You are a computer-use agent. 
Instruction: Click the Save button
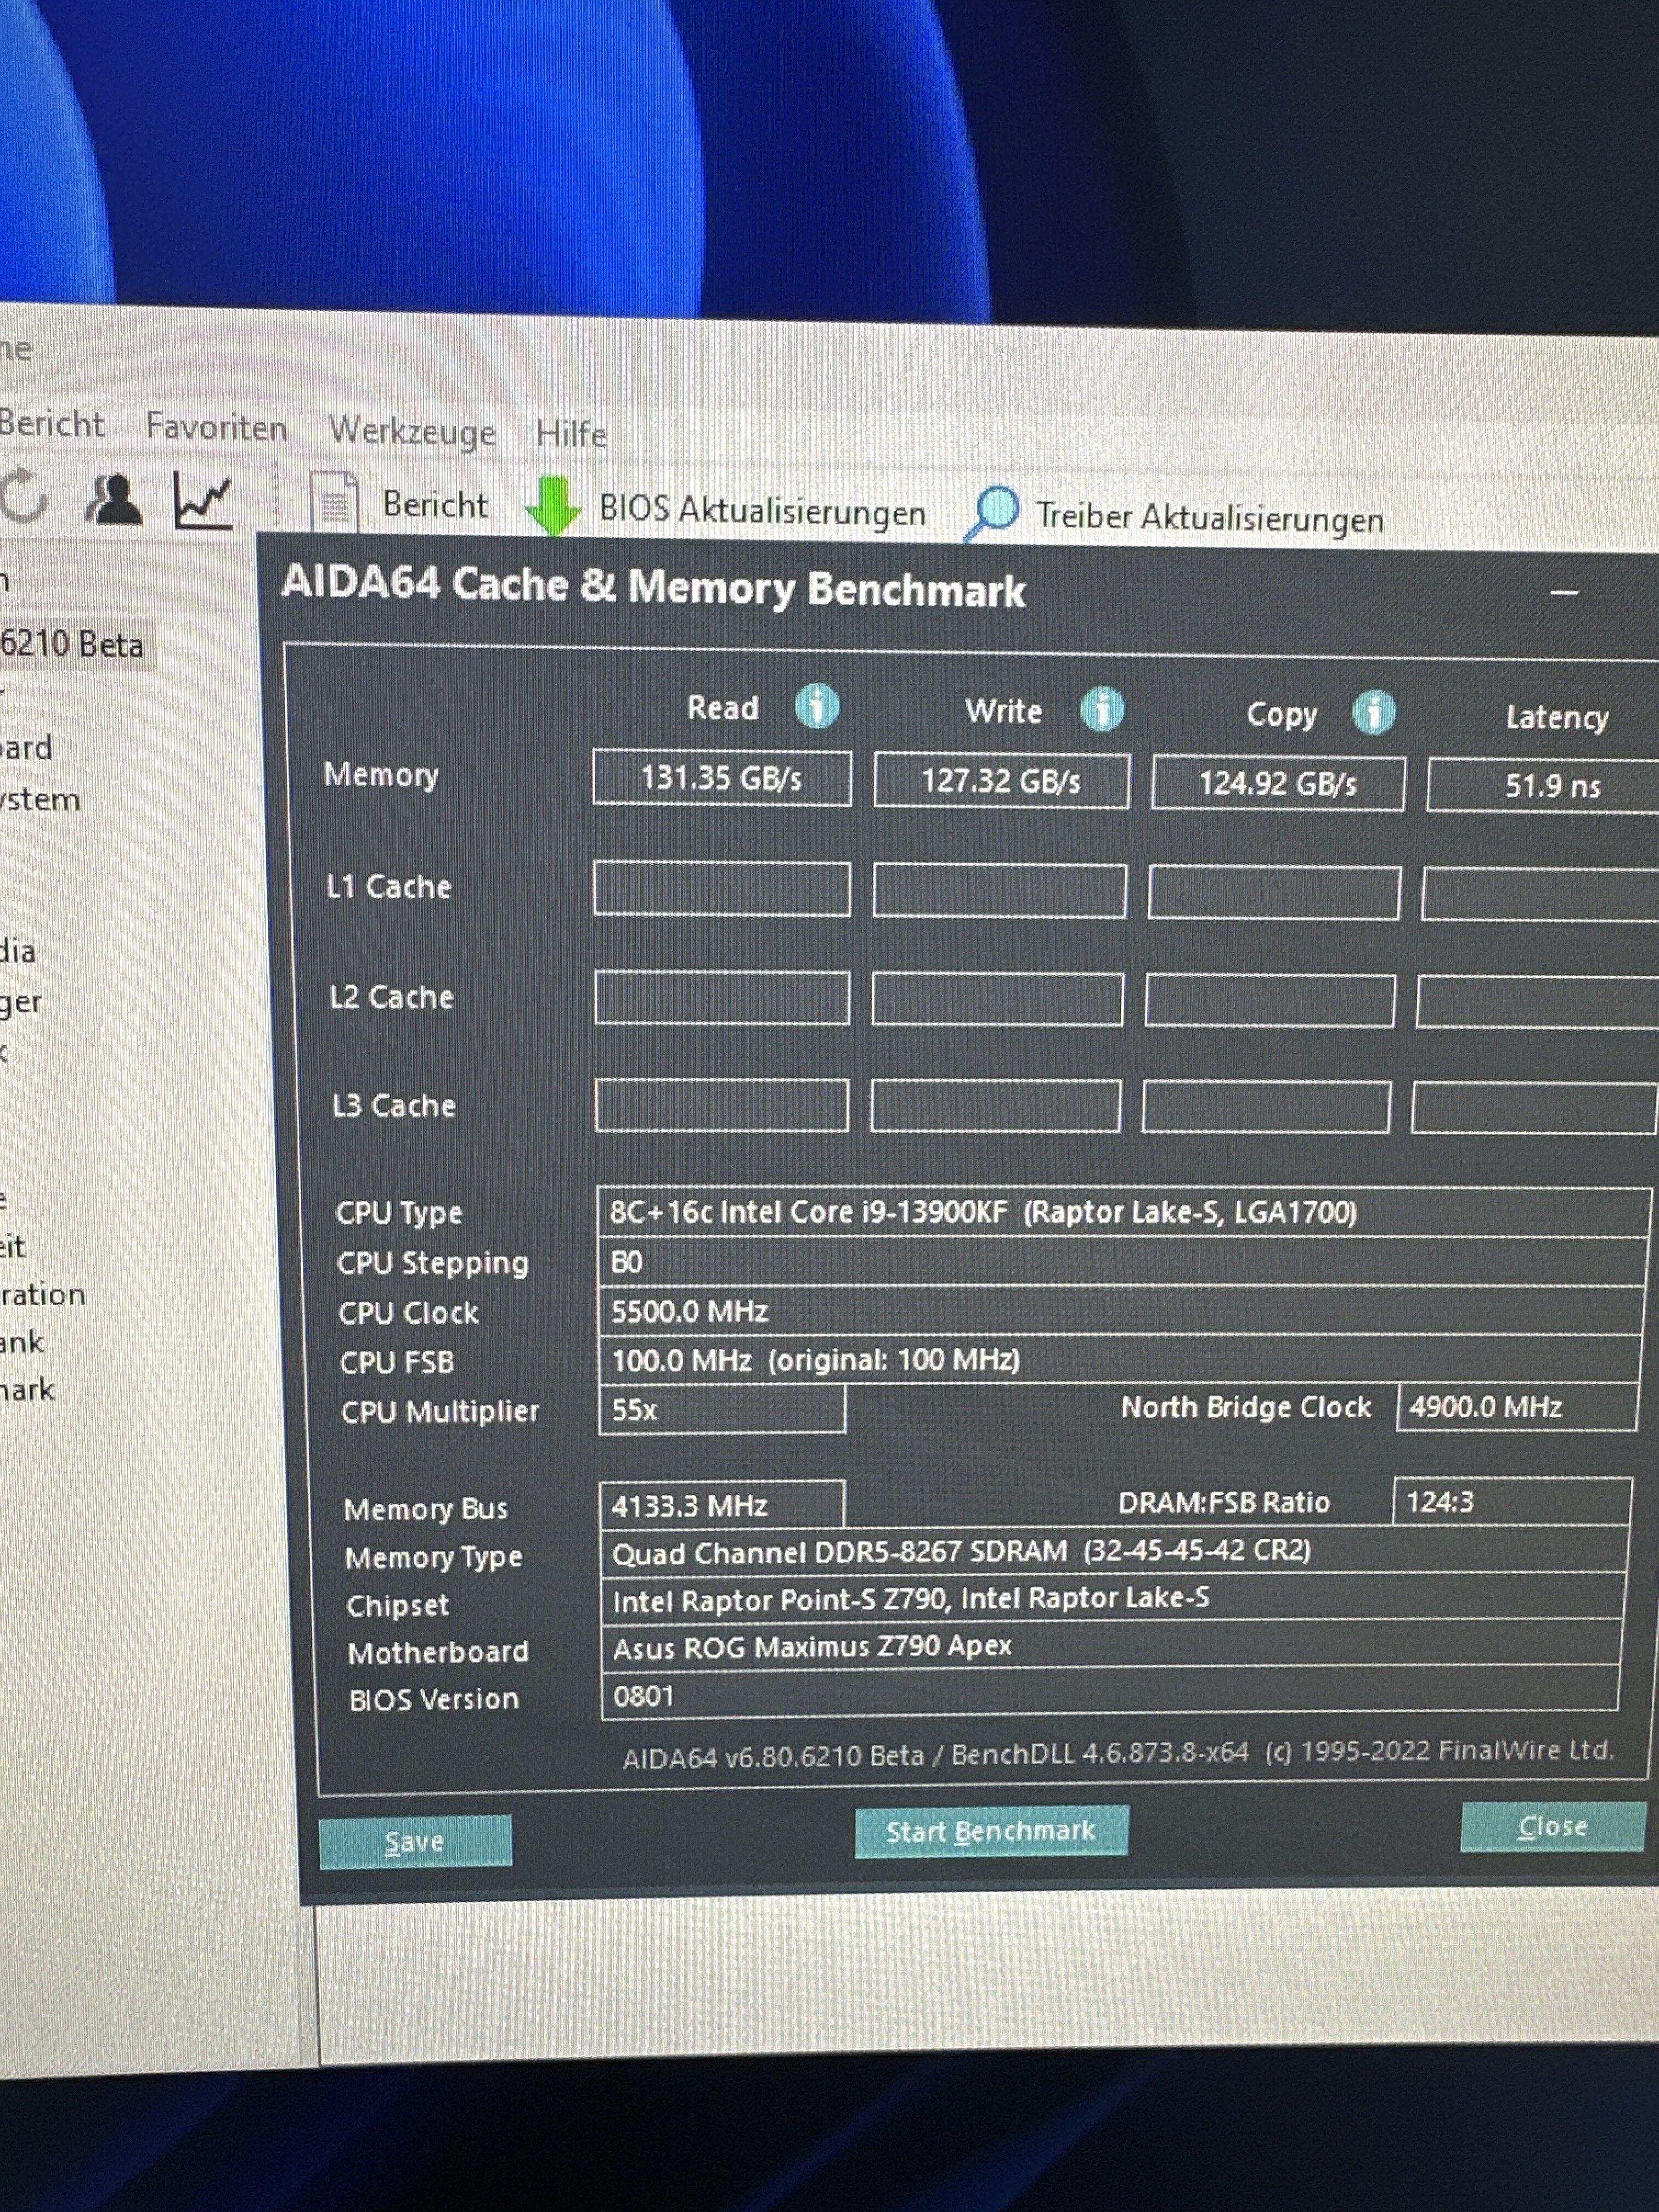point(415,1841)
